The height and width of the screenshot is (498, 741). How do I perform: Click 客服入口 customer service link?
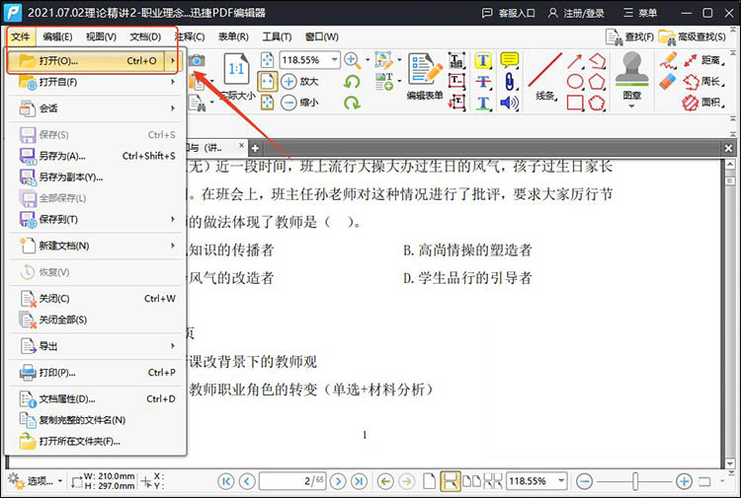point(508,13)
